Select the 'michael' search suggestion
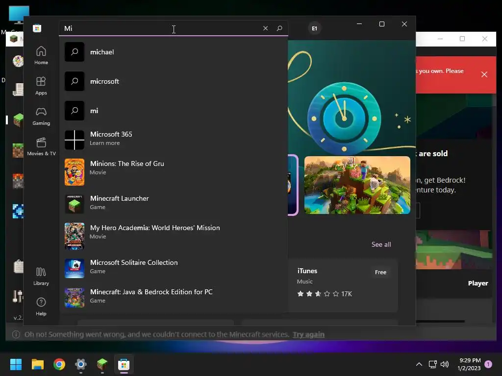 173,52
